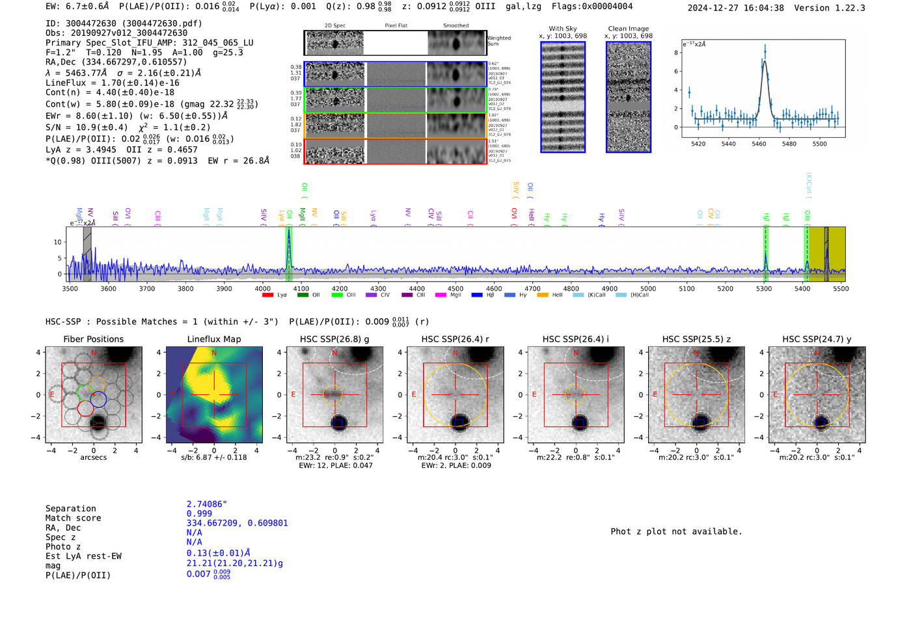Click the orange fiber circle in Fiber Positions

tap(97, 384)
